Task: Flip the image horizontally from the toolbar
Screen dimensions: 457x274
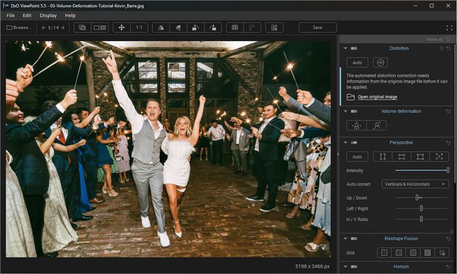Action: [161, 27]
